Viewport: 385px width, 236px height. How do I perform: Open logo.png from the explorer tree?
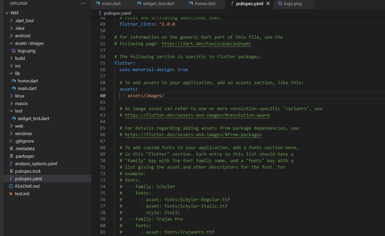(26, 51)
